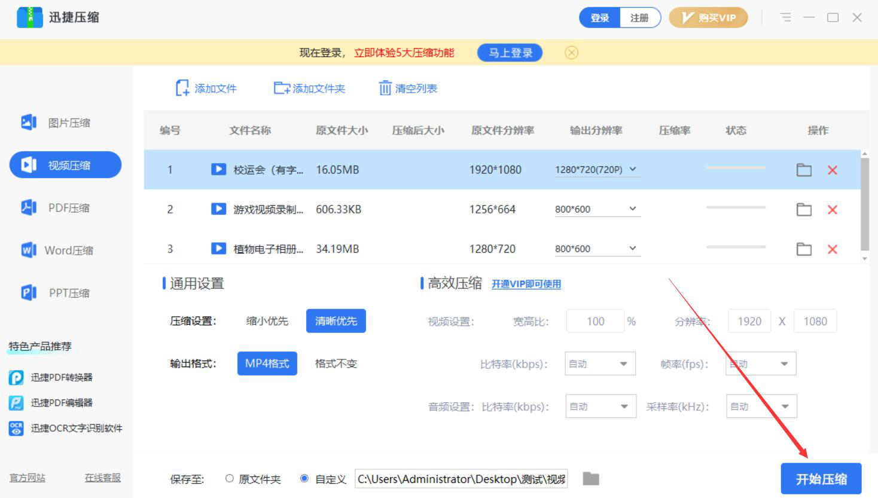Viewport: 878px width, 498px height.
Task: Open output folder for row 1 file
Action: coord(804,170)
